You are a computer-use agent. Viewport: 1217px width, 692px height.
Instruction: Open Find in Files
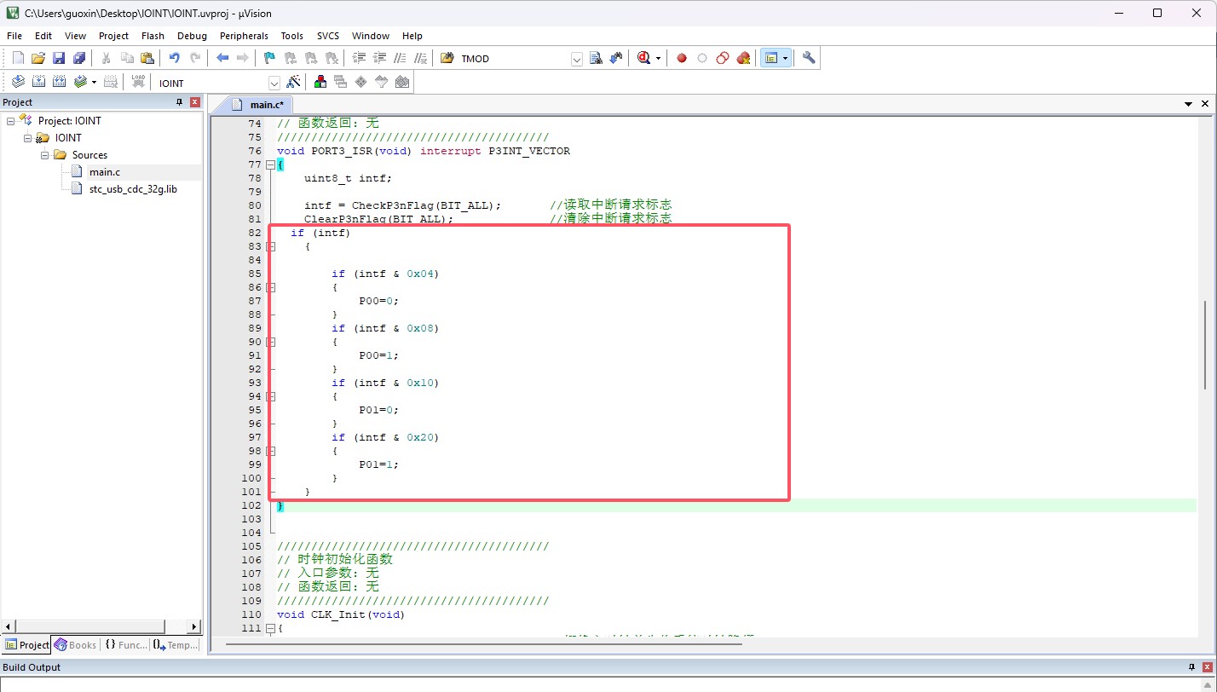coord(447,58)
